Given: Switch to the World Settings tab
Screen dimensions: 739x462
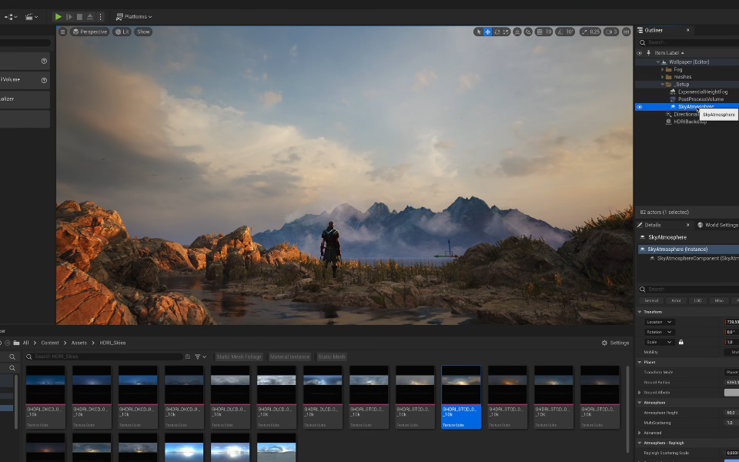Looking at the screenshot, I should (x=717, y=225).
